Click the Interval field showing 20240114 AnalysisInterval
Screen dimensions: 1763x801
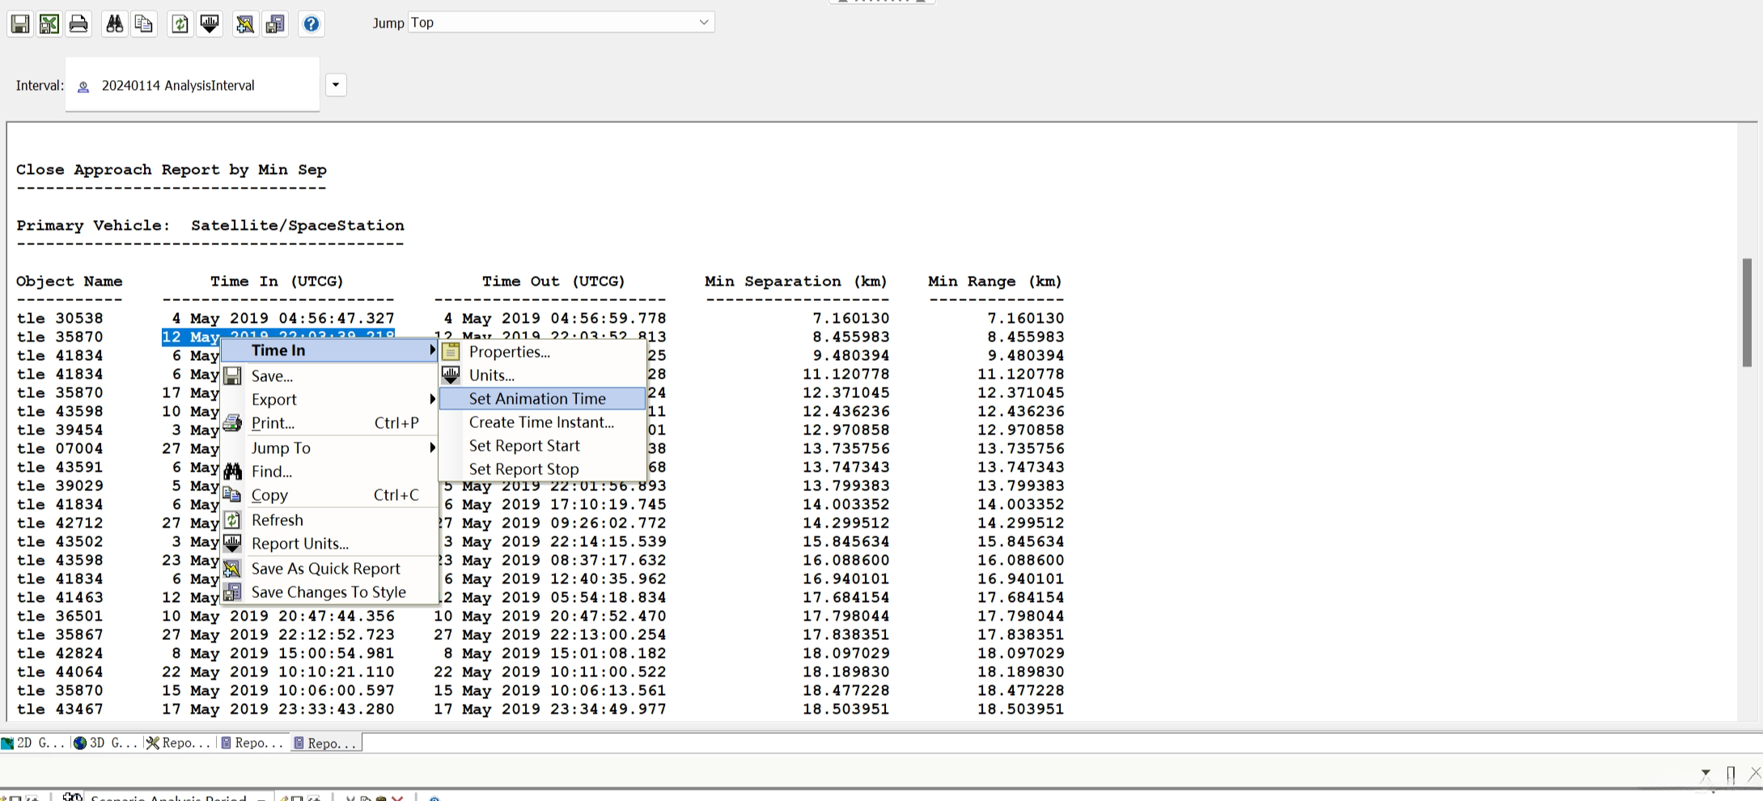(193, 85)
